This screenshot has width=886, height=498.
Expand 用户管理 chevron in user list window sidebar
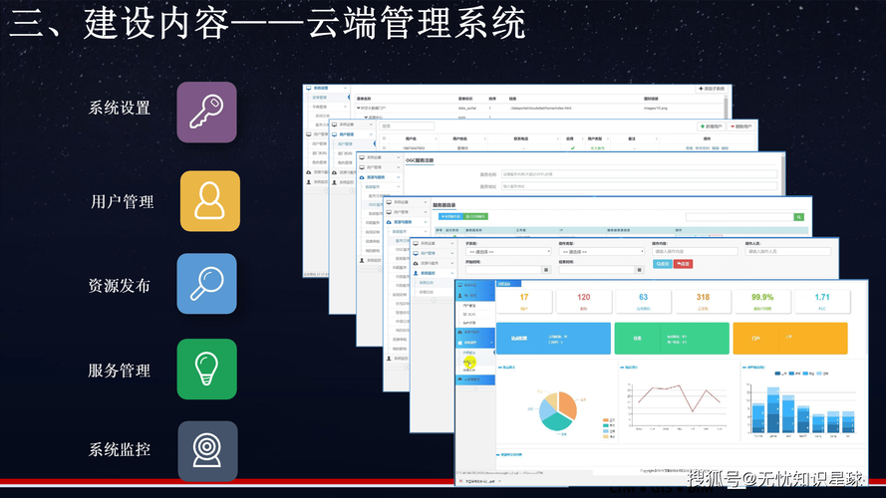371,134
